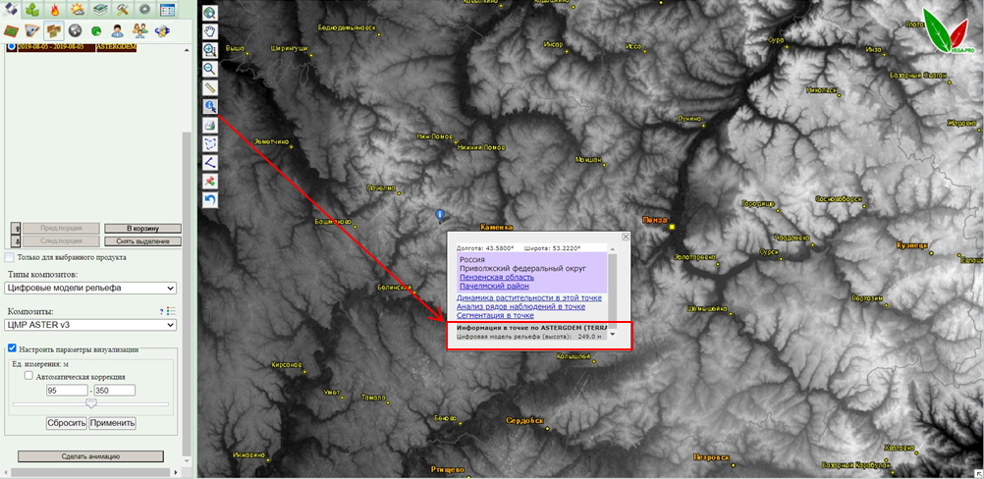Select the pan hand tool
This screenshot has height=479, width=984.
pyautogui.click(x=210, y=31)
